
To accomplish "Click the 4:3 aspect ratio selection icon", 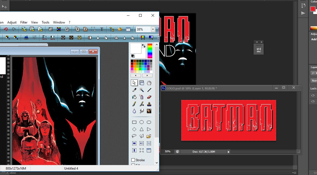I will [x=141, y=143].
